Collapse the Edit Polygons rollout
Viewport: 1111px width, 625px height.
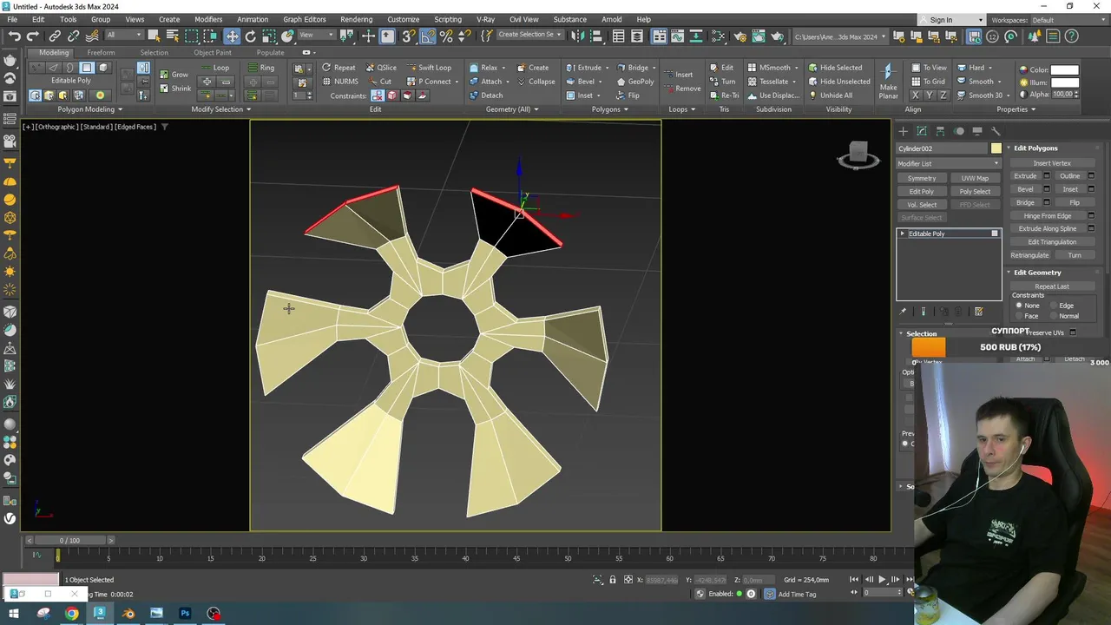coord(1035,148)
